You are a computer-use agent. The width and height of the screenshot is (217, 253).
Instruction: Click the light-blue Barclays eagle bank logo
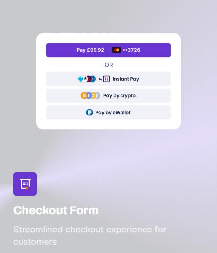[80, 79]
